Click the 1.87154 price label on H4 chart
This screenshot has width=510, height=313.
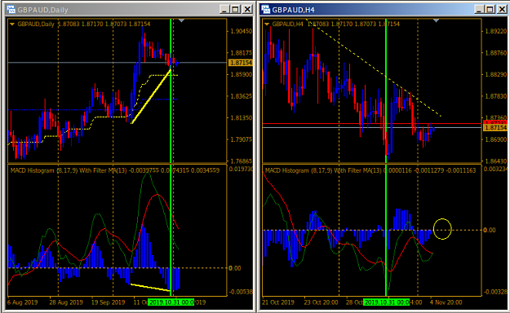[495, 128]
